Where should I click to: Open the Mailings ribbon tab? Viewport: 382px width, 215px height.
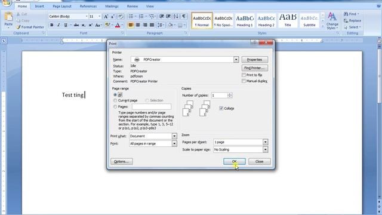click(x=112, y=6)
